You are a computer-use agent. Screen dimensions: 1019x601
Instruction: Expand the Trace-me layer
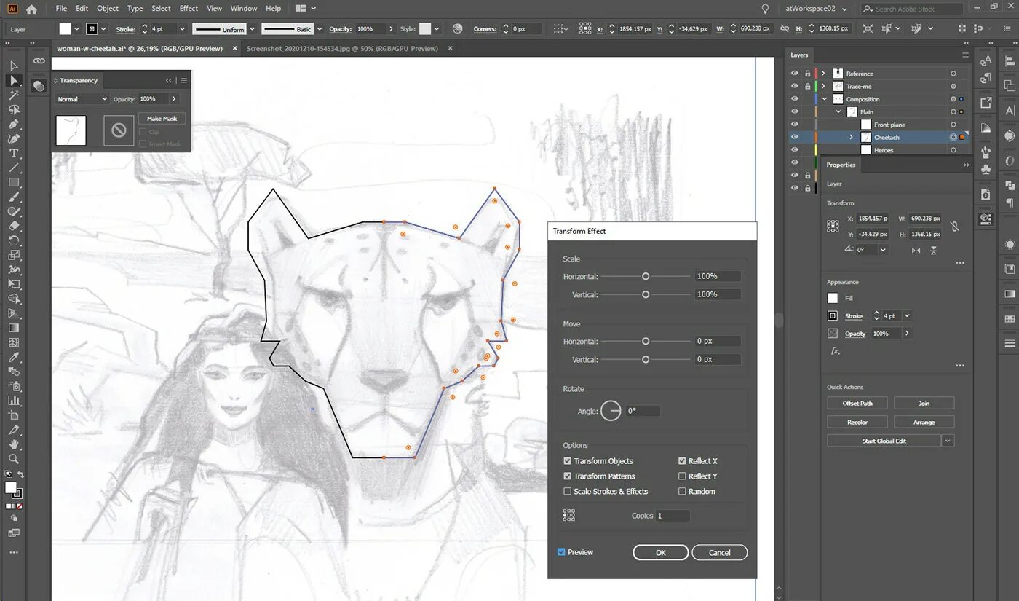(823, 86)
